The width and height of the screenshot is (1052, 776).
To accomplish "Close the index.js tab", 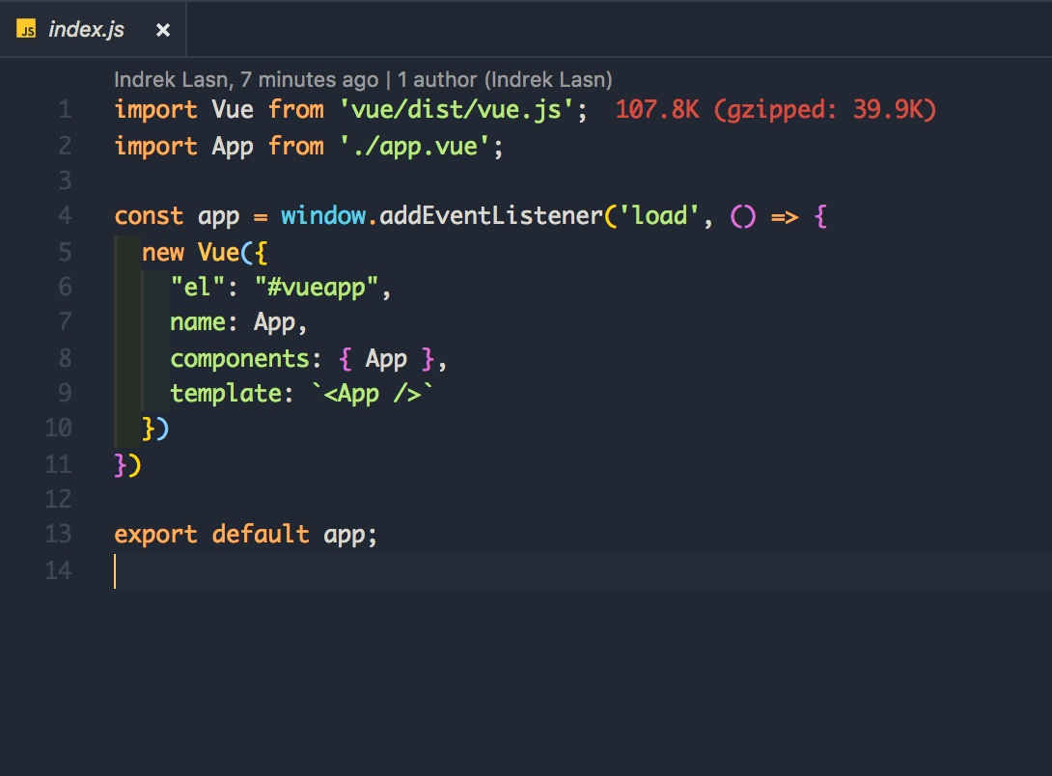I will (163, 30).
